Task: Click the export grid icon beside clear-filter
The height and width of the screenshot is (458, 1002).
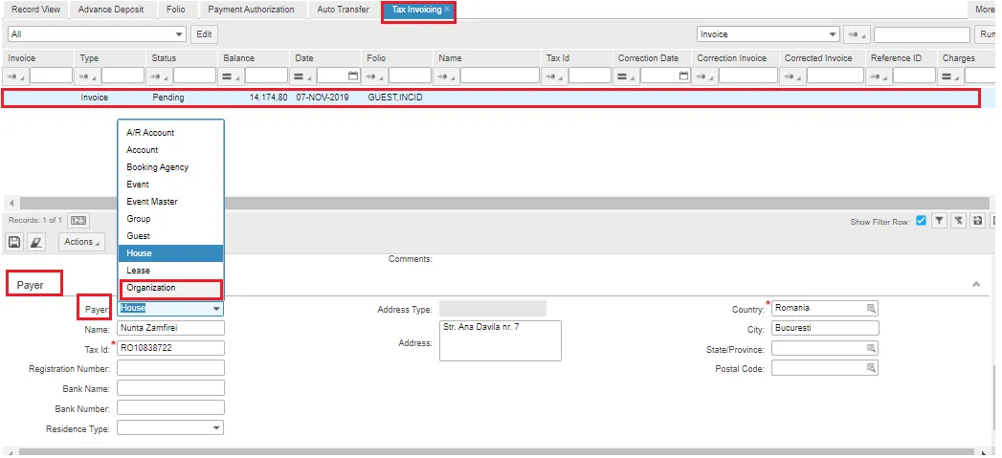Action: (977, 221)
